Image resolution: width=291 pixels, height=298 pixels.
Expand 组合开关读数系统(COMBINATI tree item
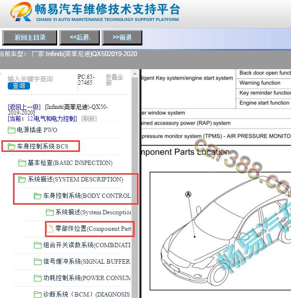pos(87,245)
